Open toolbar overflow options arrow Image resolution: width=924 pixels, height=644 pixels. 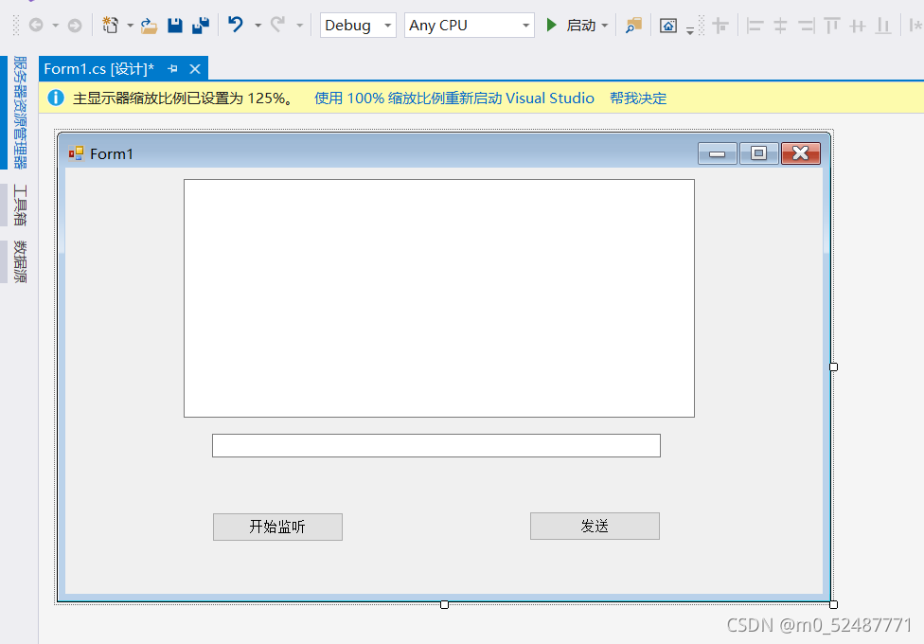[690, 31]
